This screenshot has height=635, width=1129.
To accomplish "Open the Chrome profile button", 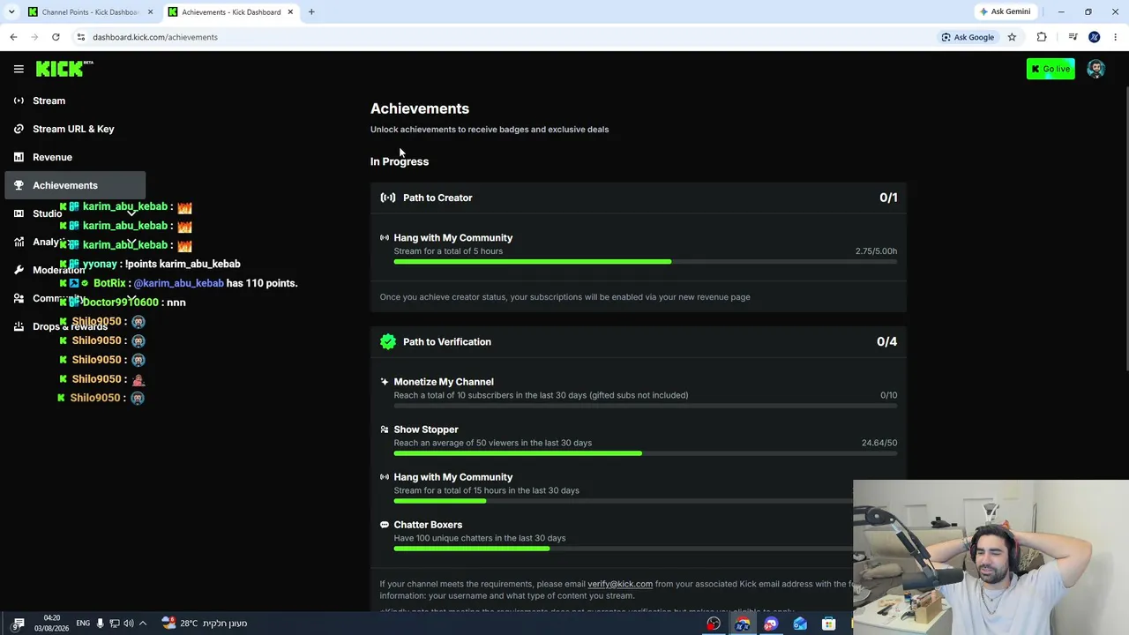I will [x=1095, y=37].
